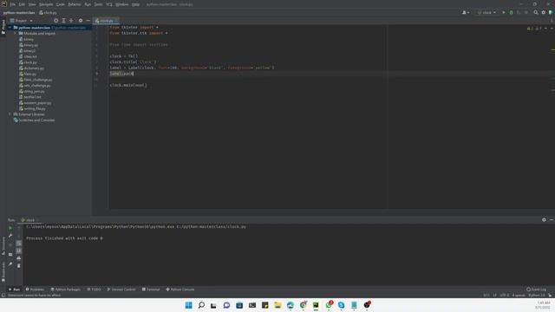This screenshot has height=312, width=555.
Task: Open the File menu
Action: tap(13, 4)
